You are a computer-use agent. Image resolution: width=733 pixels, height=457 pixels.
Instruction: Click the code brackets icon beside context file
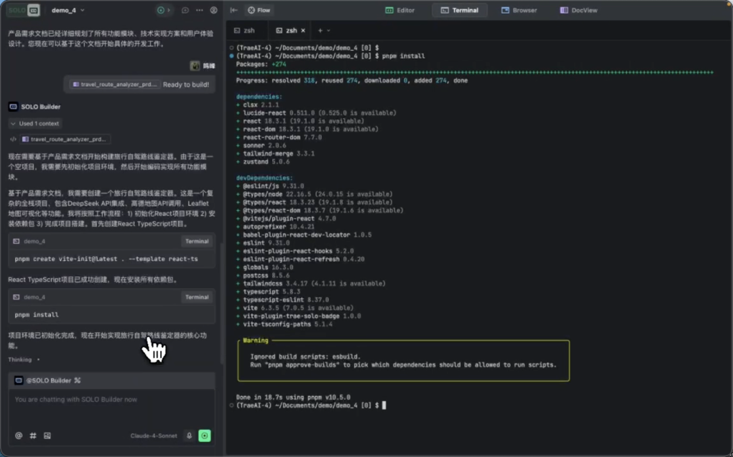coord(13,139)
